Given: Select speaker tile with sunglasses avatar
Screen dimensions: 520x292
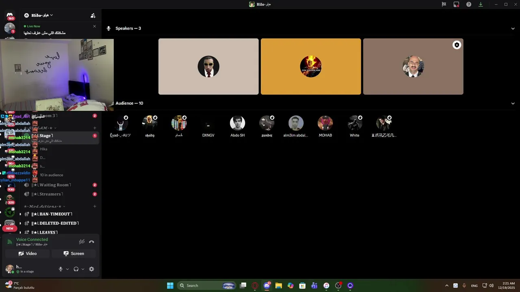Looking at the screenshot, I should [208, 67].
